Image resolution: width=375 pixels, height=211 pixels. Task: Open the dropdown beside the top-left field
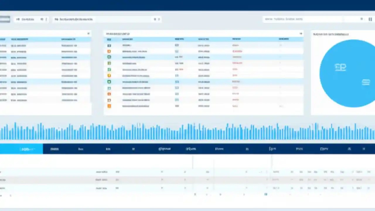[x=41, y=19]
